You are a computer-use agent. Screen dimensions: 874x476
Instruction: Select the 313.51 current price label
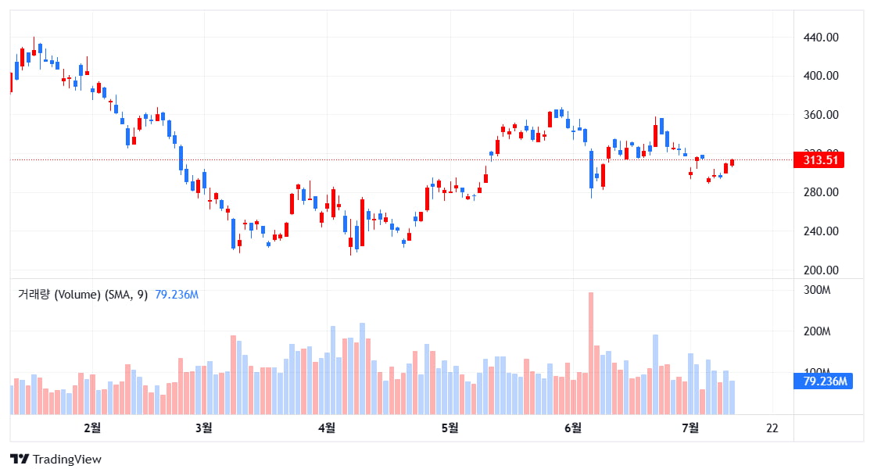click(818, 160)
